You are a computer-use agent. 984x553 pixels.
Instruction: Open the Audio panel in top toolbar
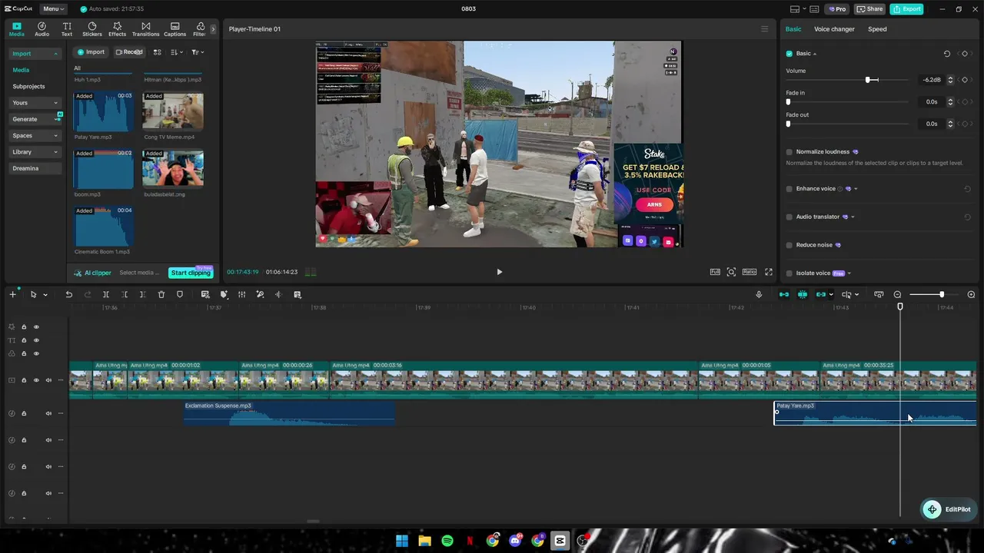pyautogui.click(x=42, y=29)
